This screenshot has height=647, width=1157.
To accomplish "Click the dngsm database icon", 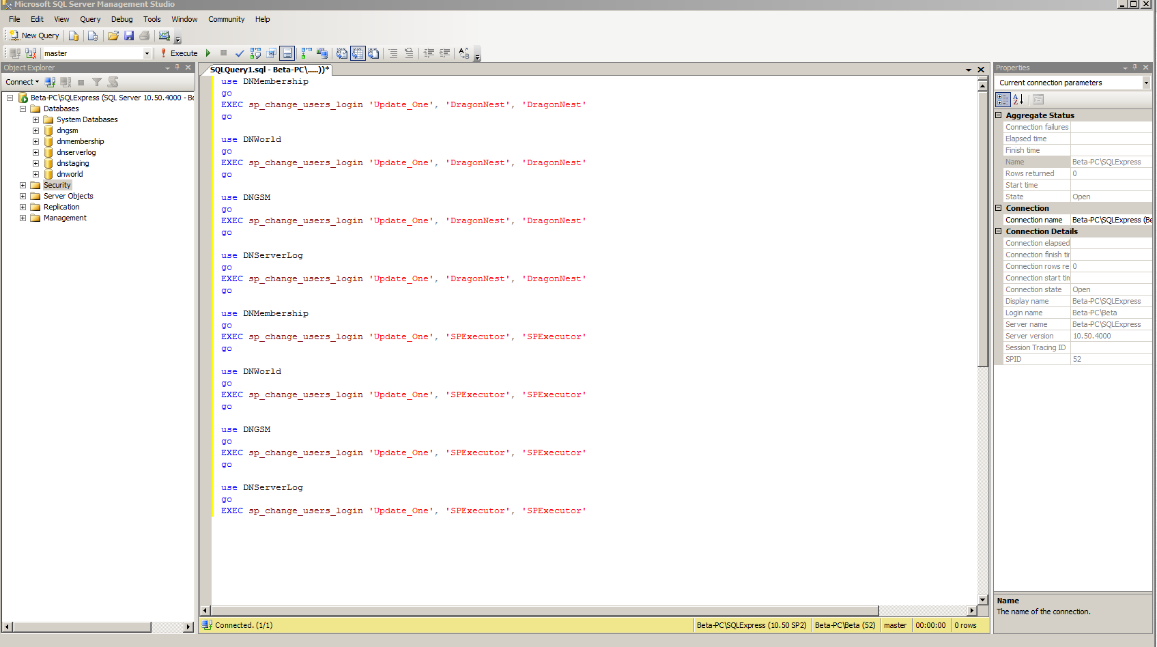I will click(48, 130).
